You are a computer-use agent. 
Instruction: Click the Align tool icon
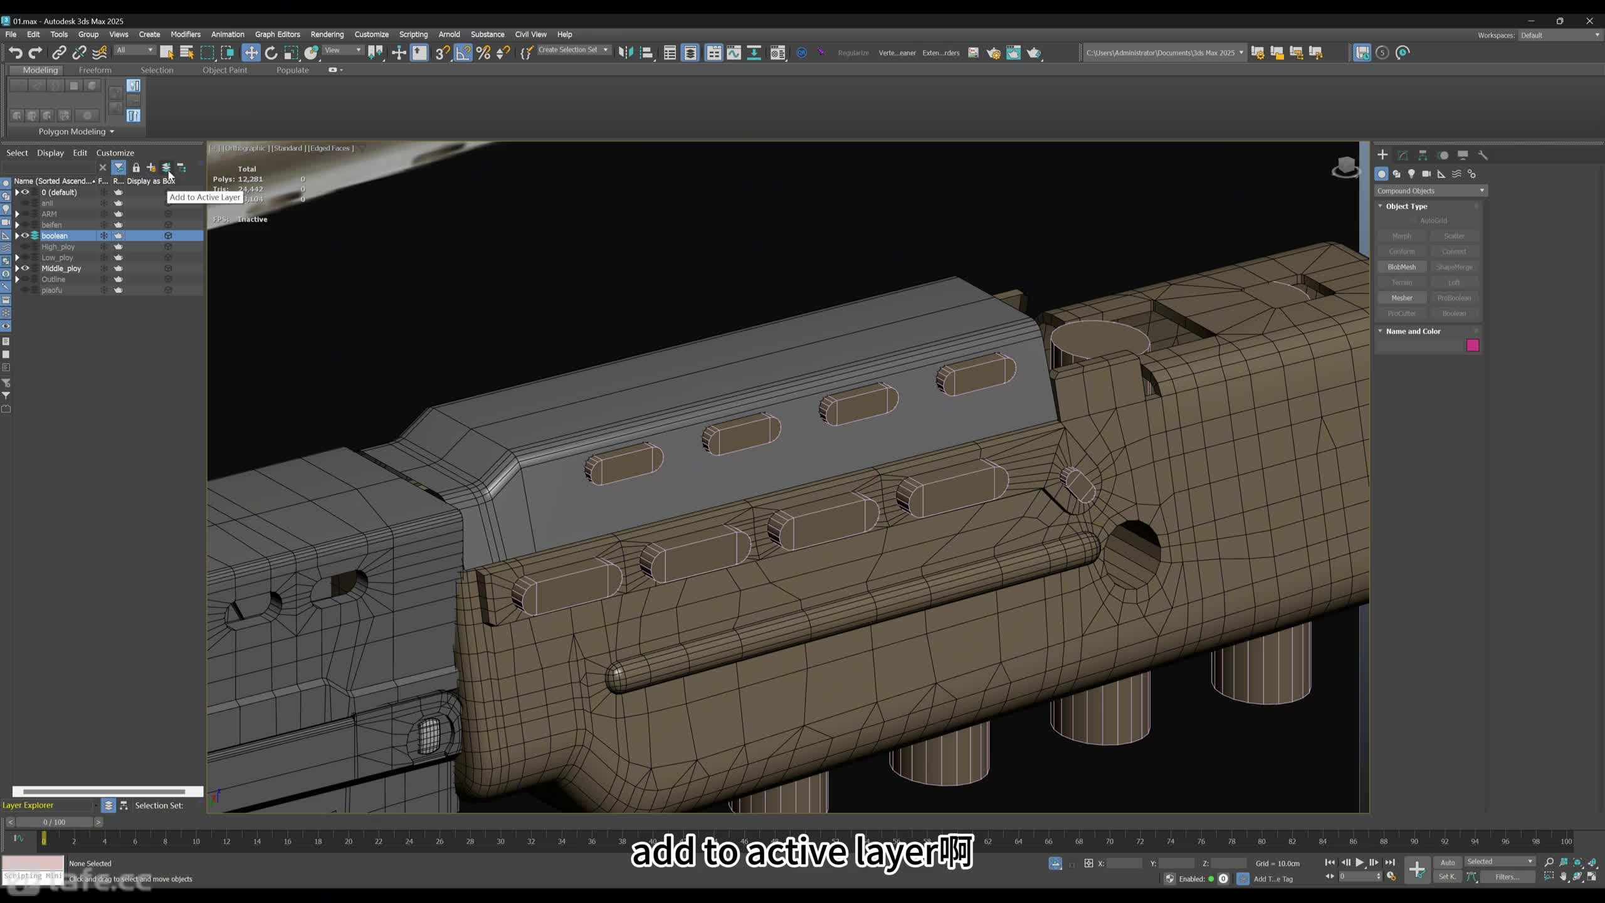click(646, 53)
